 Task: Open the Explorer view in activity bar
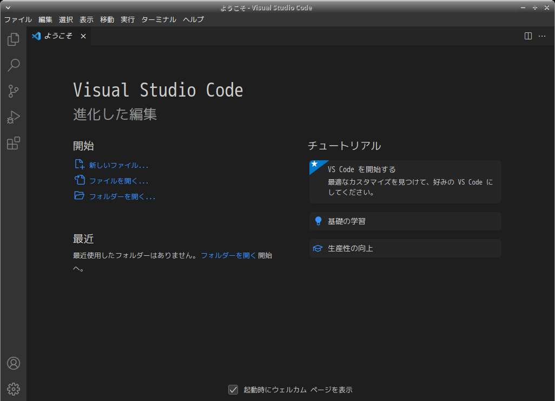coord(14,39)
